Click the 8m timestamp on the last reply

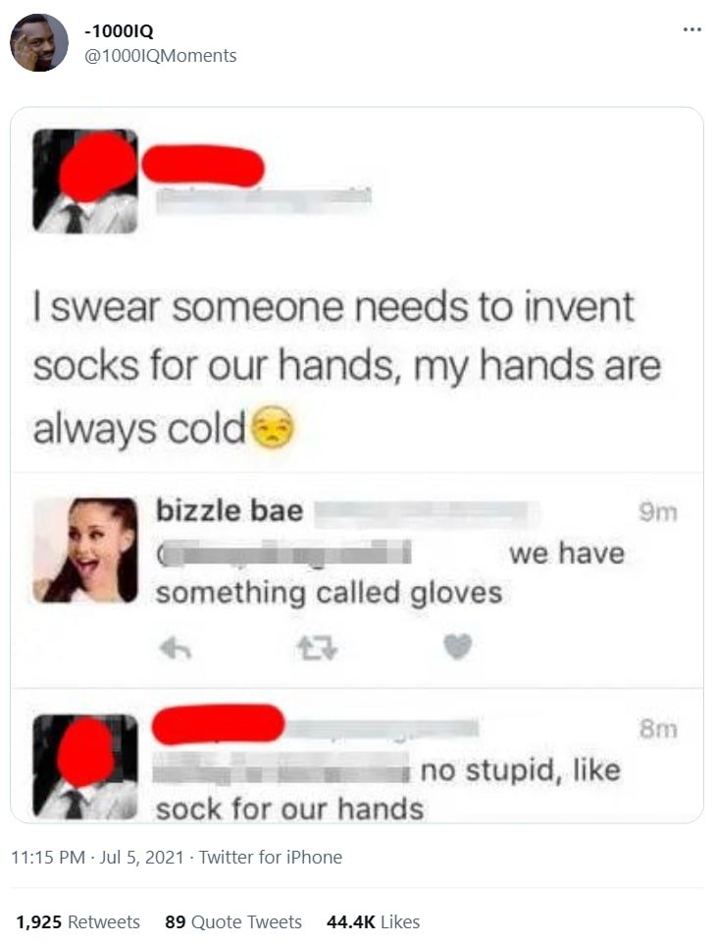658,729
